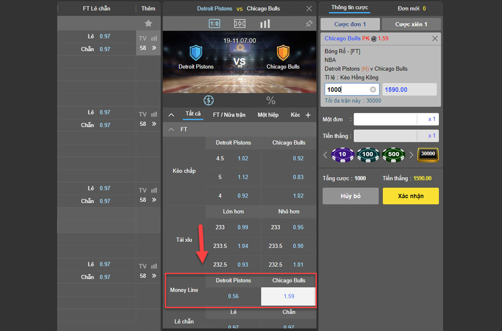The width and height of the screenshot is (502, 331).
Task: Click the stake input with 1000
Action: 352,90
